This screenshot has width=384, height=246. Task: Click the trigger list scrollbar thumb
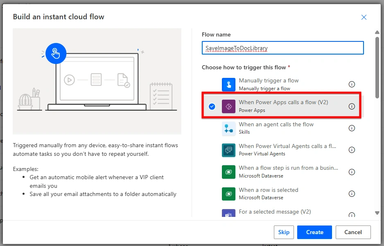[x=377, y=68]
